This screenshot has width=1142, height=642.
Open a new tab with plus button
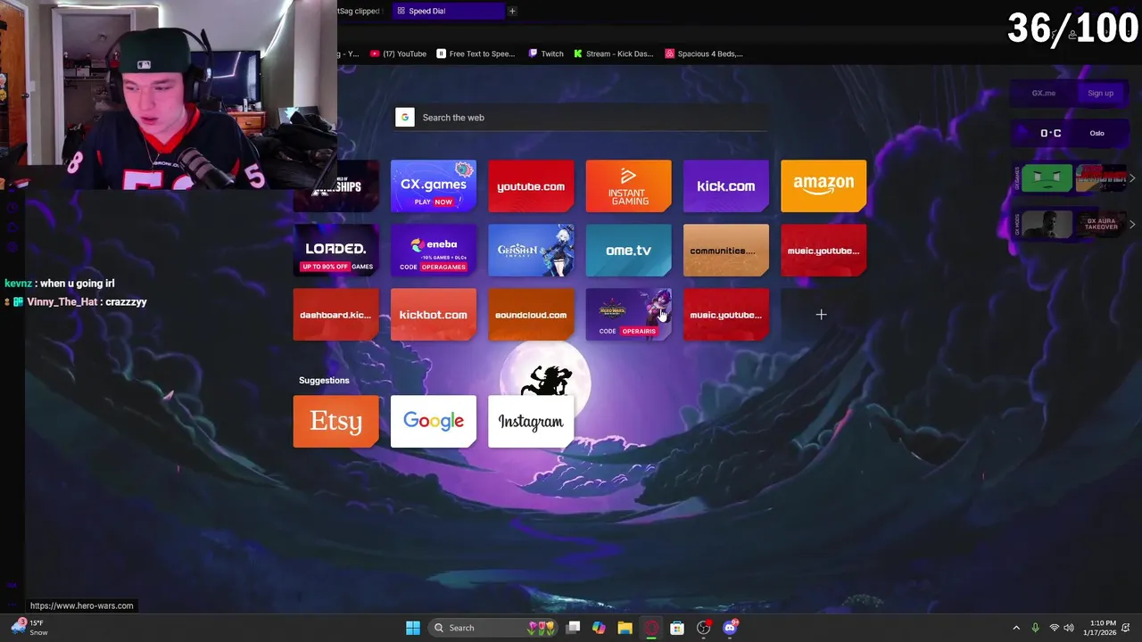point(512,11)
